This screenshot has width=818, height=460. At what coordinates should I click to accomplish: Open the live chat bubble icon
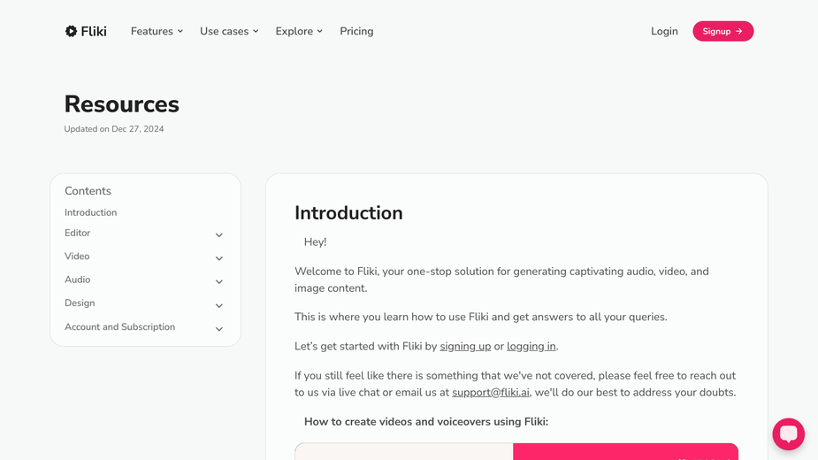788,433
